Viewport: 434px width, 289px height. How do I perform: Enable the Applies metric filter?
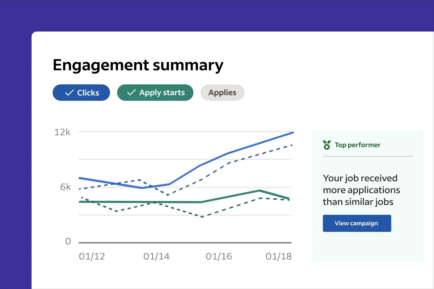222,93
